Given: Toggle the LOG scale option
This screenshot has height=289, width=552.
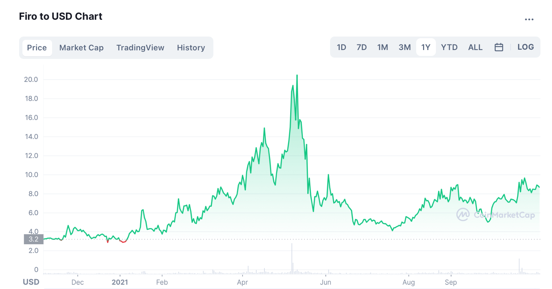Looking at the screenshot, I should 525,47.
